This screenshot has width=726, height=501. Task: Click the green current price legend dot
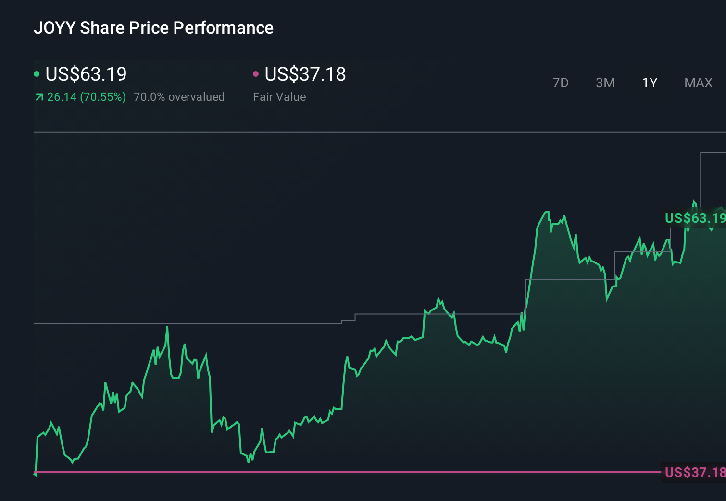[x=37, y=74]
